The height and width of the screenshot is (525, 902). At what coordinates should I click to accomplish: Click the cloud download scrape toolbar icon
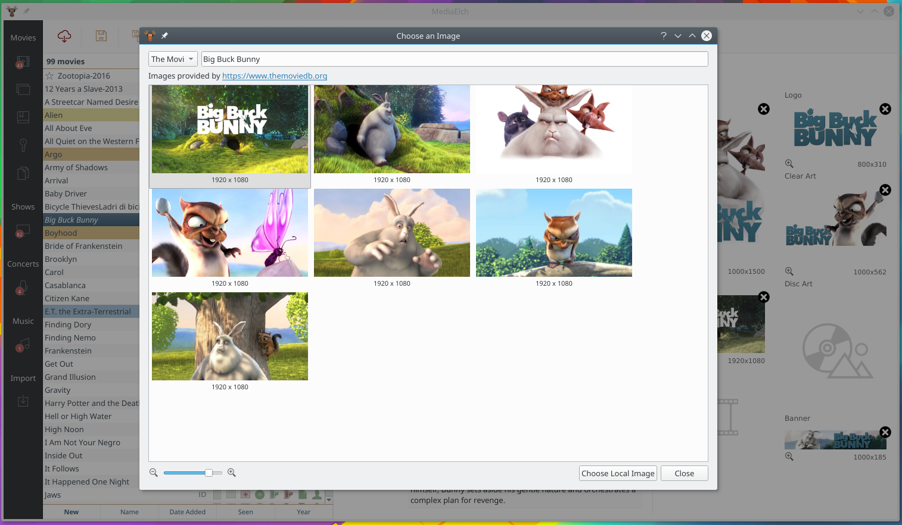(64, 36)
